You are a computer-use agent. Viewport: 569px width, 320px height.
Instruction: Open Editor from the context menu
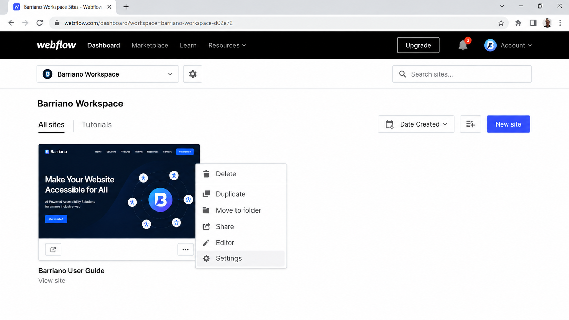[x=241, y=242]
